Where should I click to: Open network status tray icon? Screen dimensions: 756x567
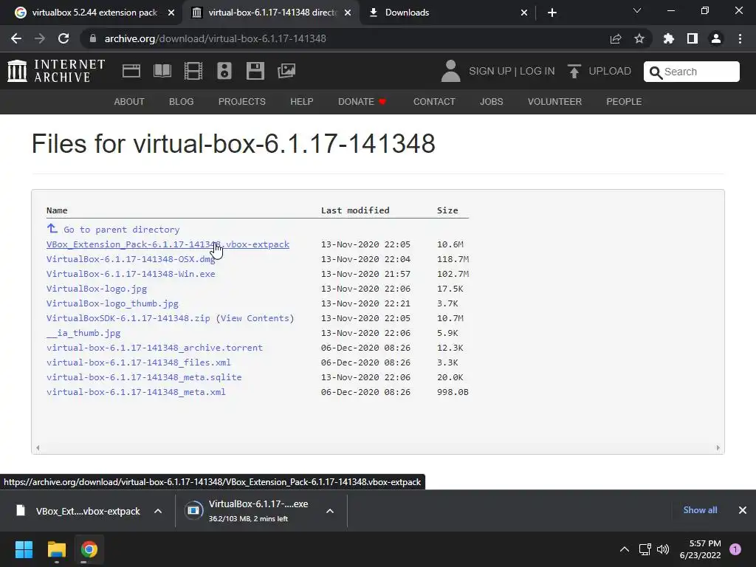click(645, 549)
